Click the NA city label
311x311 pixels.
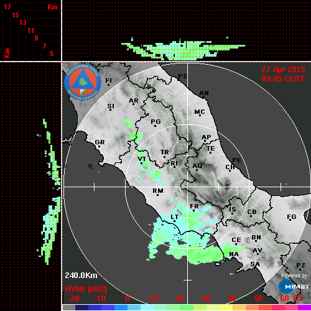coord(234,254)
